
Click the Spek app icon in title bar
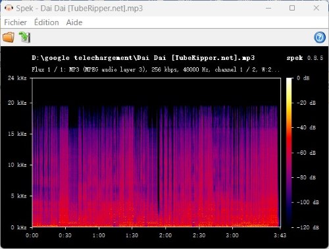pyautogui.click(x=9, y=9)
